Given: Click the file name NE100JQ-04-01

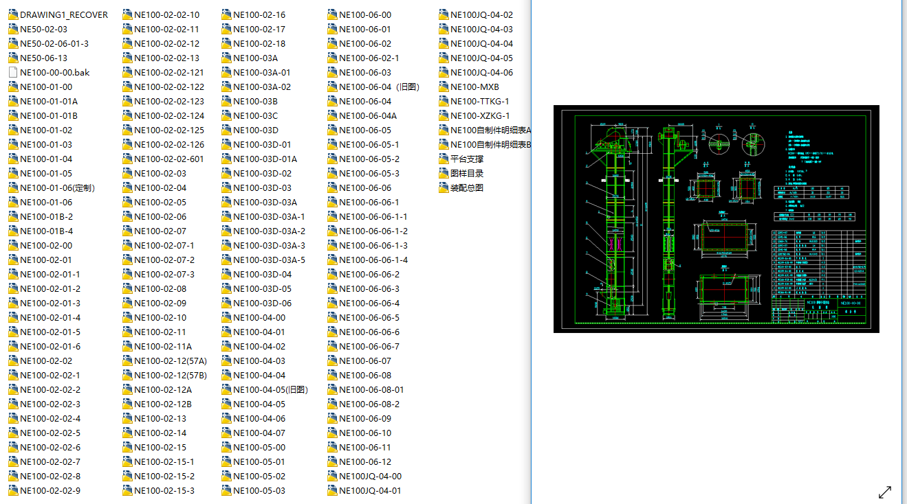Looking at the screenshot, I should tap(371, 490).
